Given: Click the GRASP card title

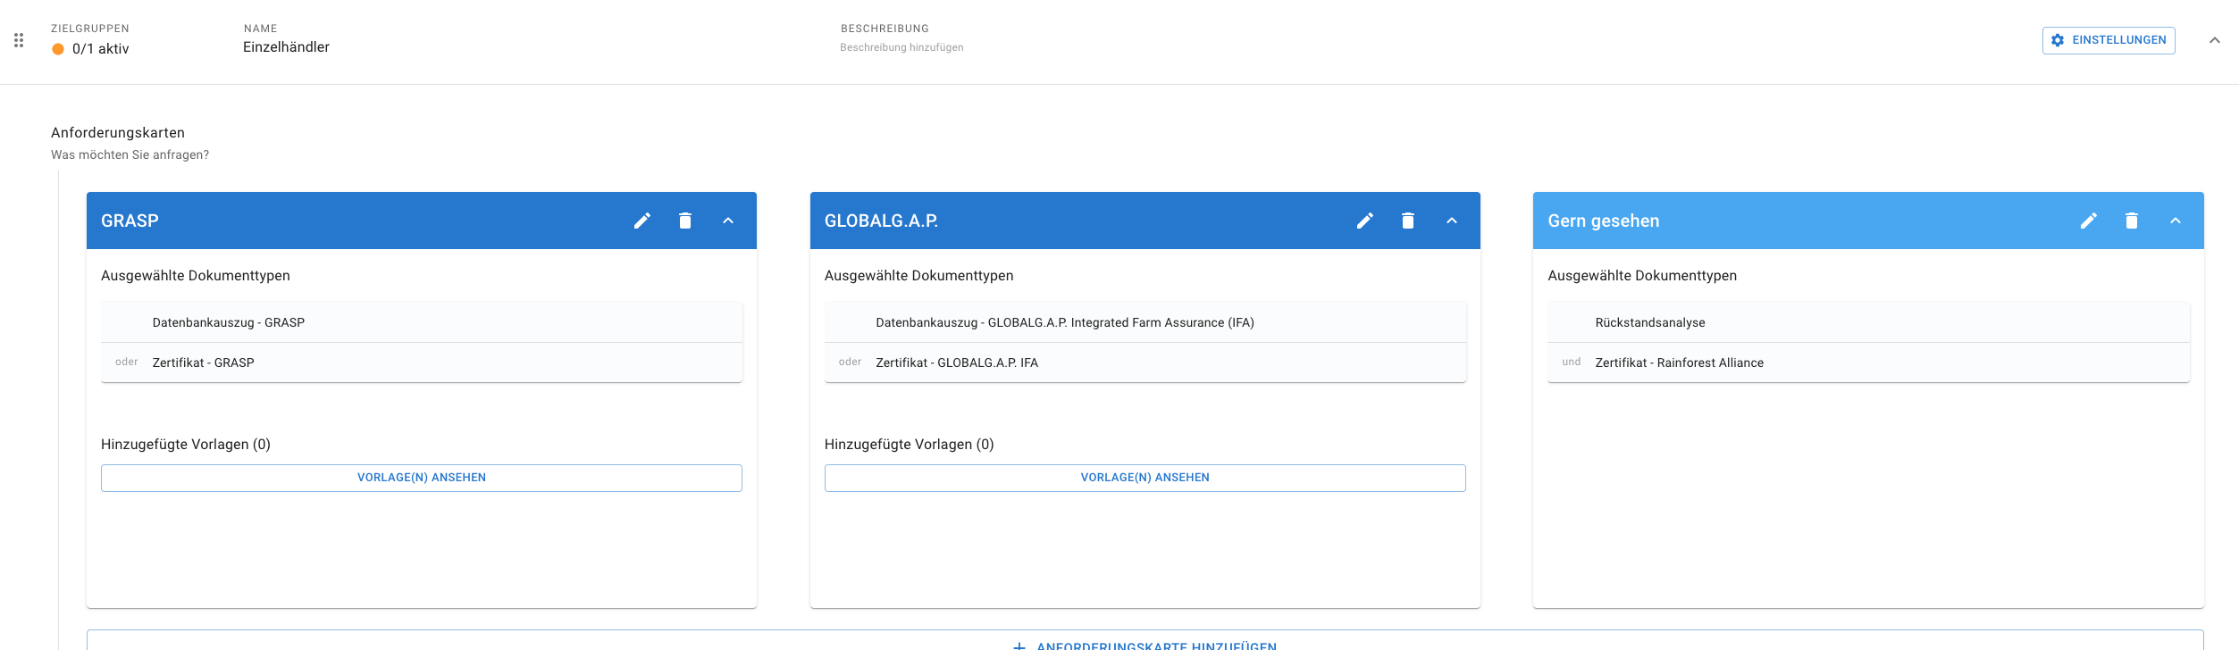Looking at the screenshot, I should pos(130,221).
